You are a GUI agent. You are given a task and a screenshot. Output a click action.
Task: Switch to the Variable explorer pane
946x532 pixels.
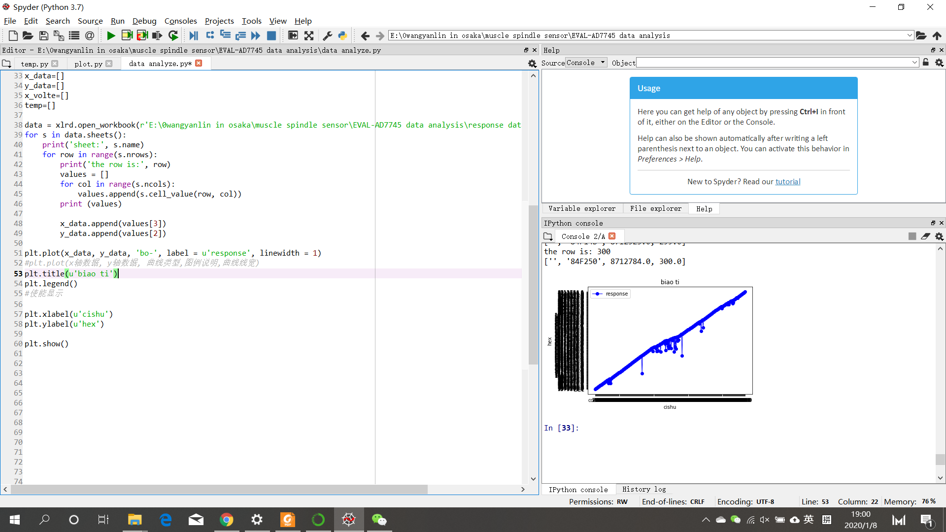(x=581, y=208)
